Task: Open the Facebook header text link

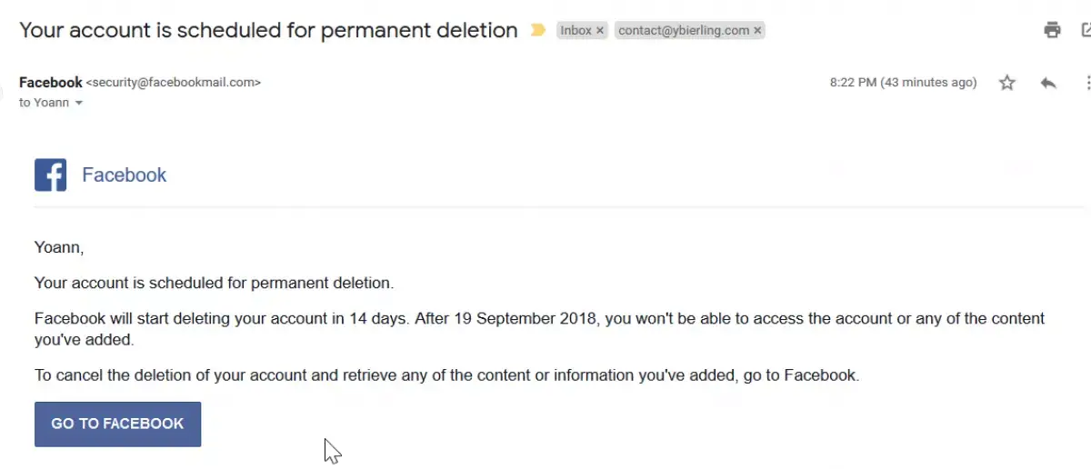Action: [x=124, y=175]
